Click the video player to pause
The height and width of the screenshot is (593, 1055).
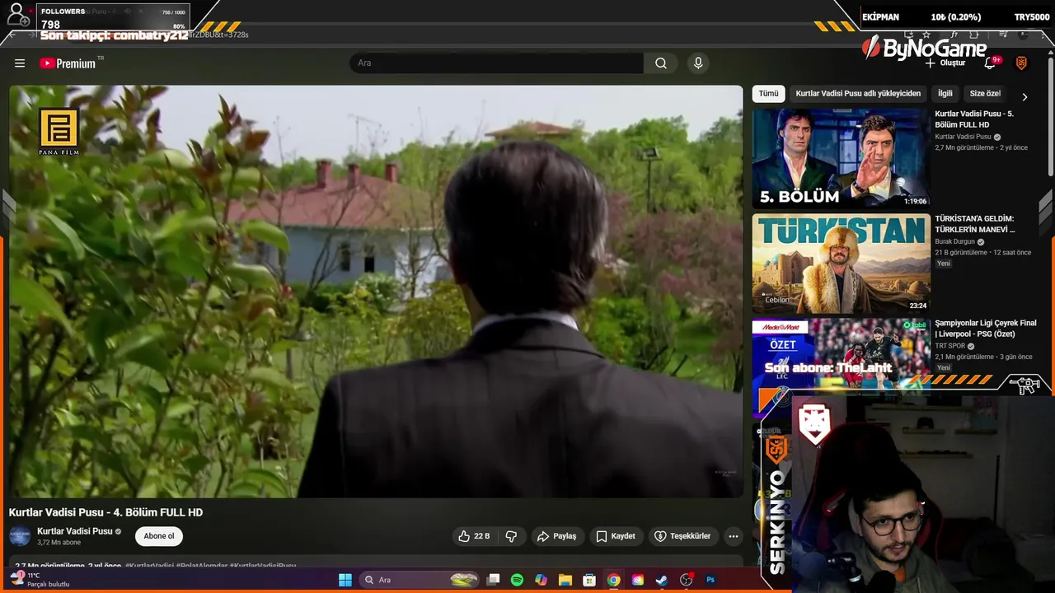click(x=376, y=292)
